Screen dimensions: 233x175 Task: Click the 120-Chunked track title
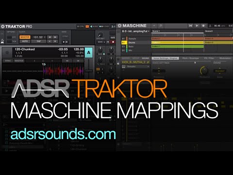point(25,49)
